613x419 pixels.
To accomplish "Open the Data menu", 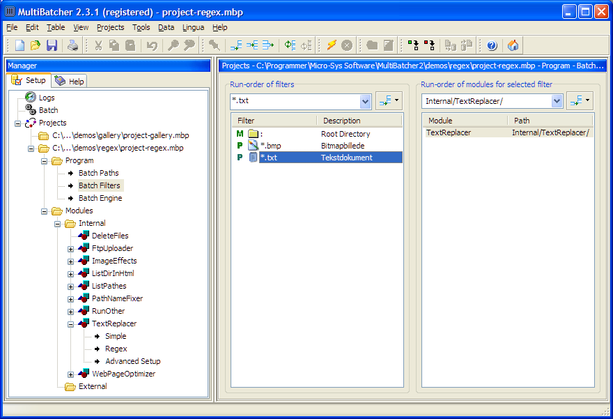I will tap(166, 27).
